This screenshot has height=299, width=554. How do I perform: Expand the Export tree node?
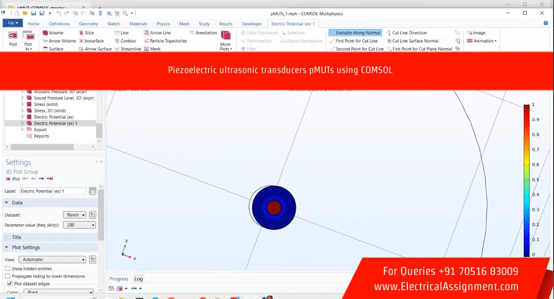tap(22, 130)
